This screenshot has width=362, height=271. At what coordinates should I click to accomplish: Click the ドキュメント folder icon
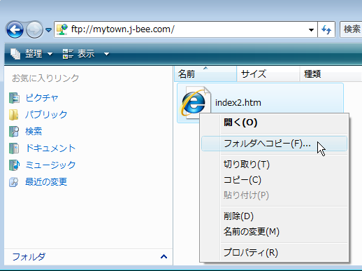[14, 148]
